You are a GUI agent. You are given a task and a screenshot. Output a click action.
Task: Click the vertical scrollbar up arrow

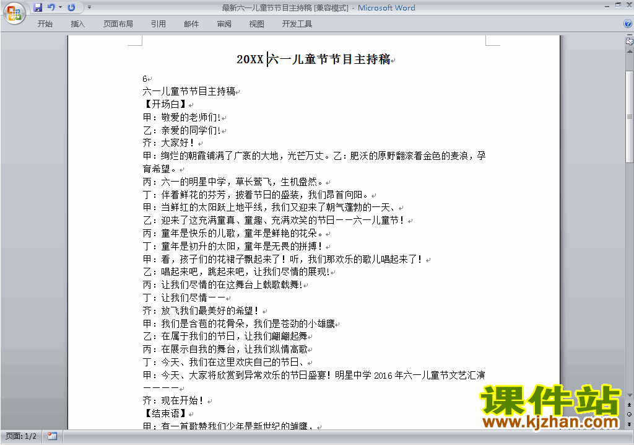pyautogui.click(x=630, y=51)
